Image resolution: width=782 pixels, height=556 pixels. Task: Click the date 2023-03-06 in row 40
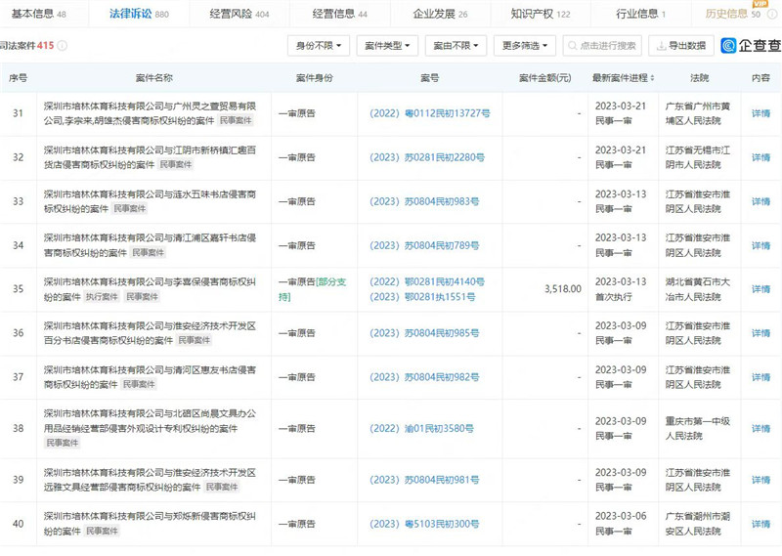pos(621,516)
